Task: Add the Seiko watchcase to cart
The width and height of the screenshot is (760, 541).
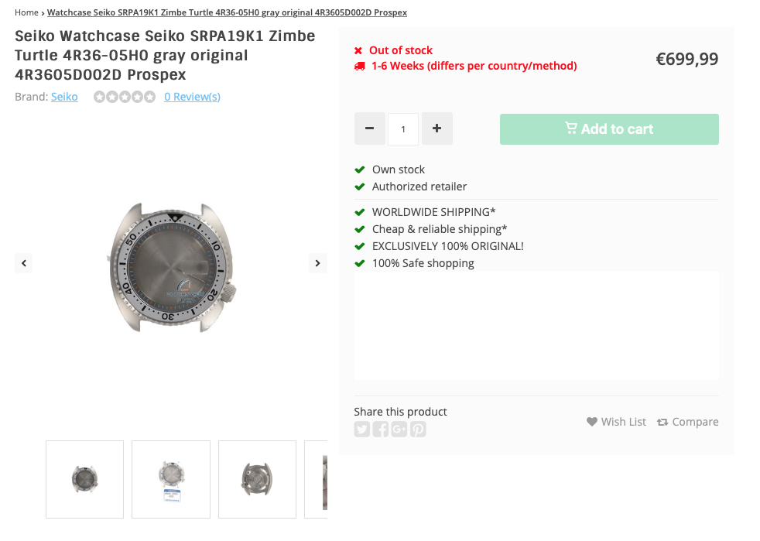Action: pos(609,129)
